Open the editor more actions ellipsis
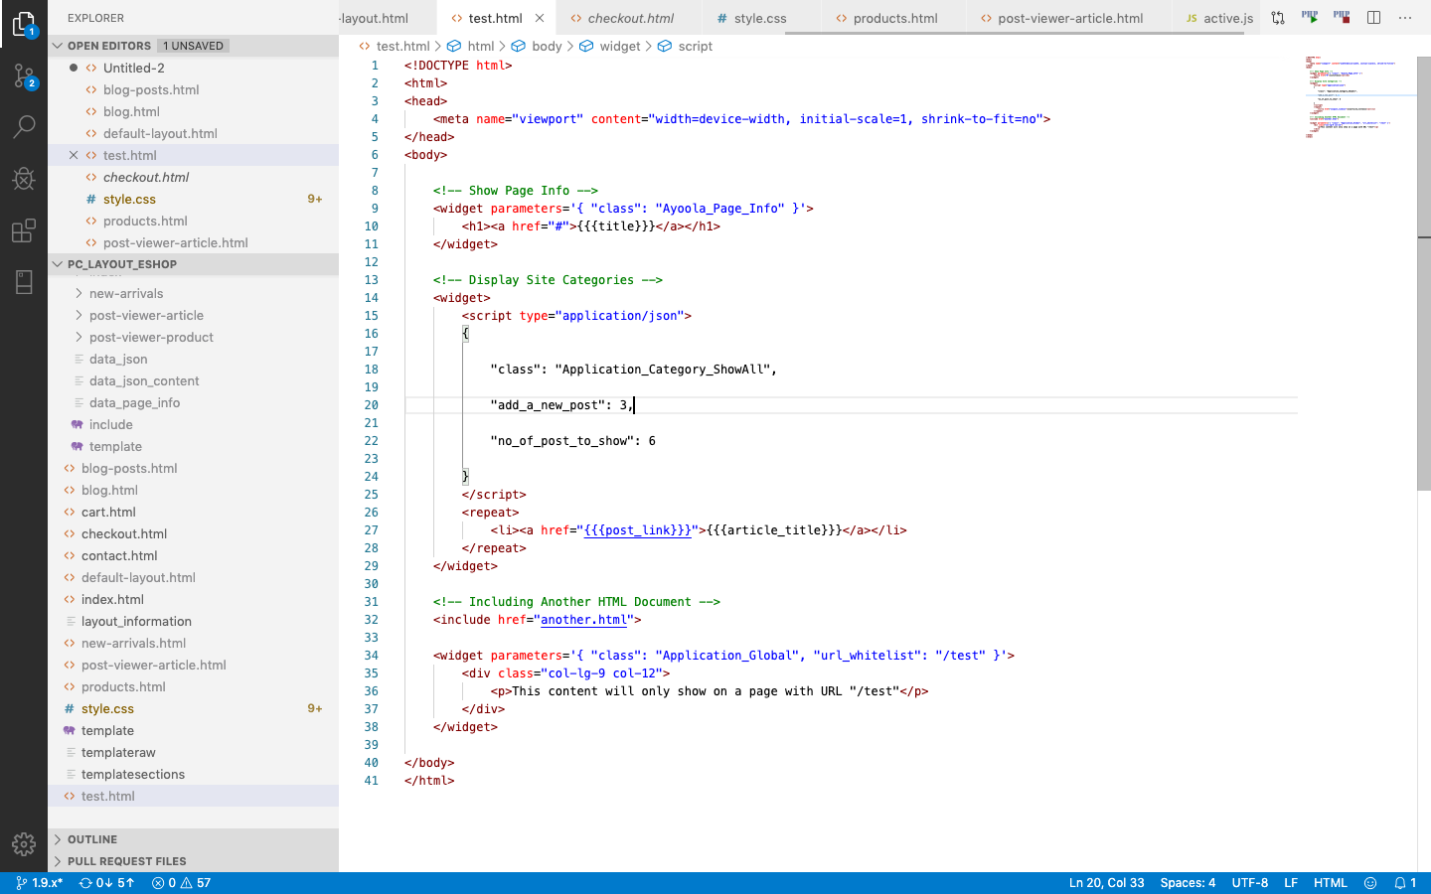 1405,18
